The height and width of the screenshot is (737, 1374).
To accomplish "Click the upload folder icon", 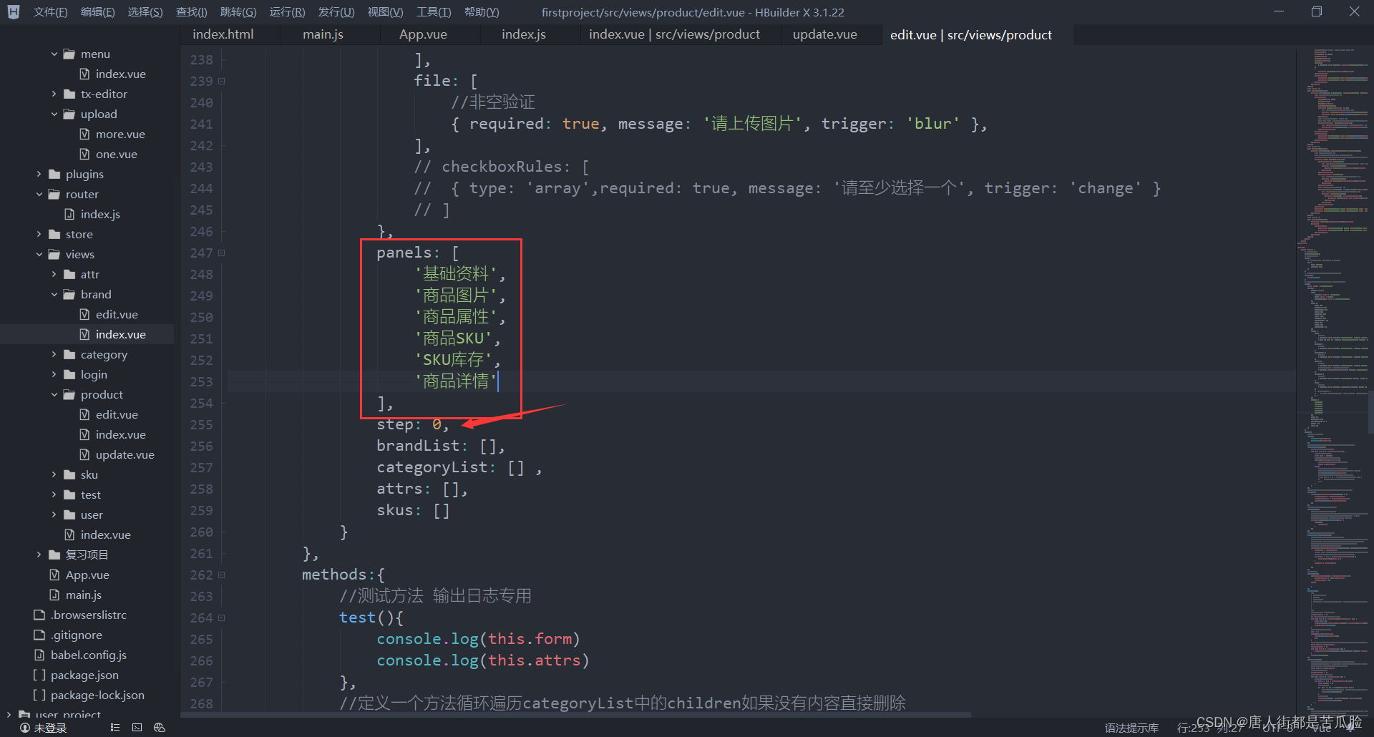I will pyautogui.click(x=69, y=114).
